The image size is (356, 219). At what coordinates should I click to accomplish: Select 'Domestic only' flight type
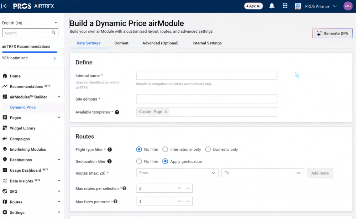tap(208, 149)
